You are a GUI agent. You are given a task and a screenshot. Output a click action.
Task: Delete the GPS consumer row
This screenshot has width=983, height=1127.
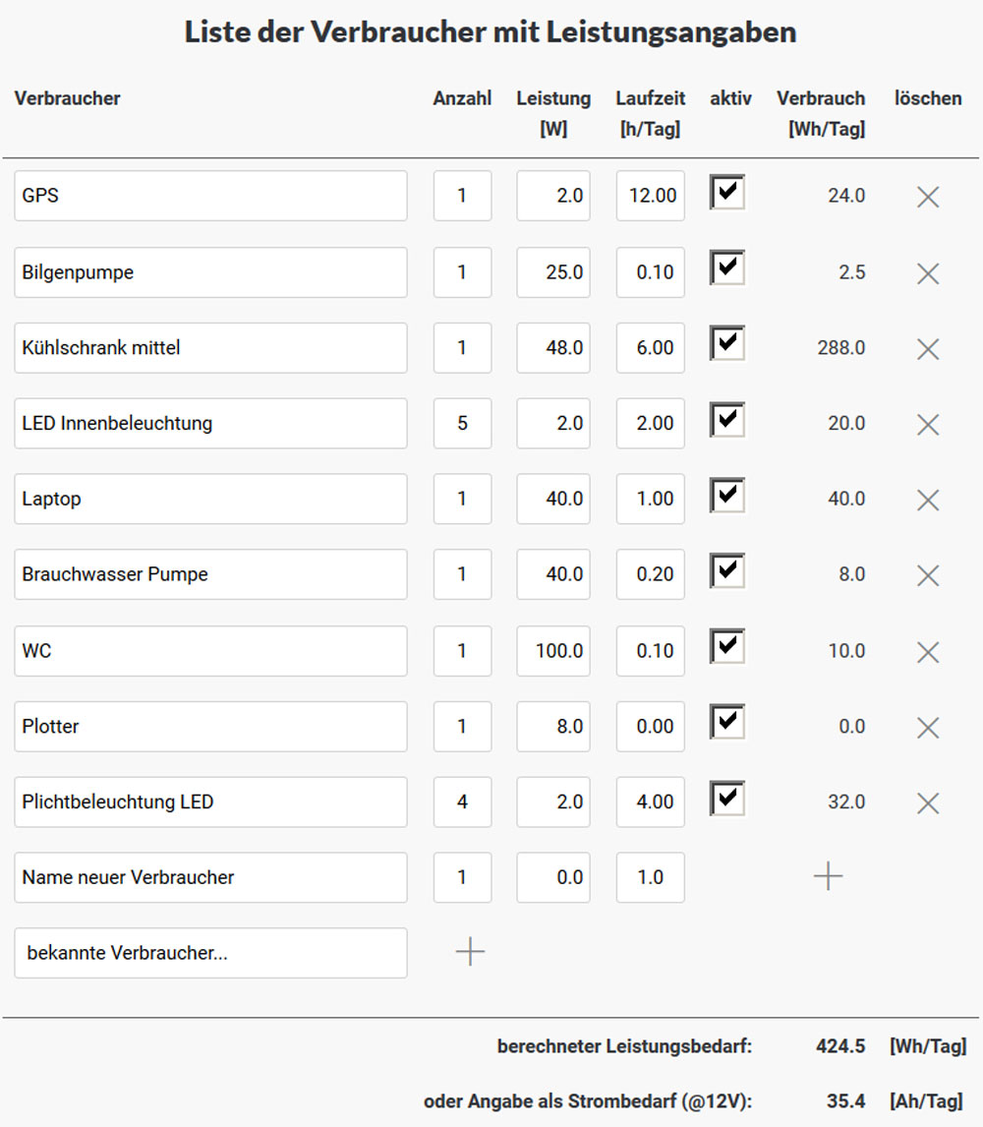tap(927, 197)
